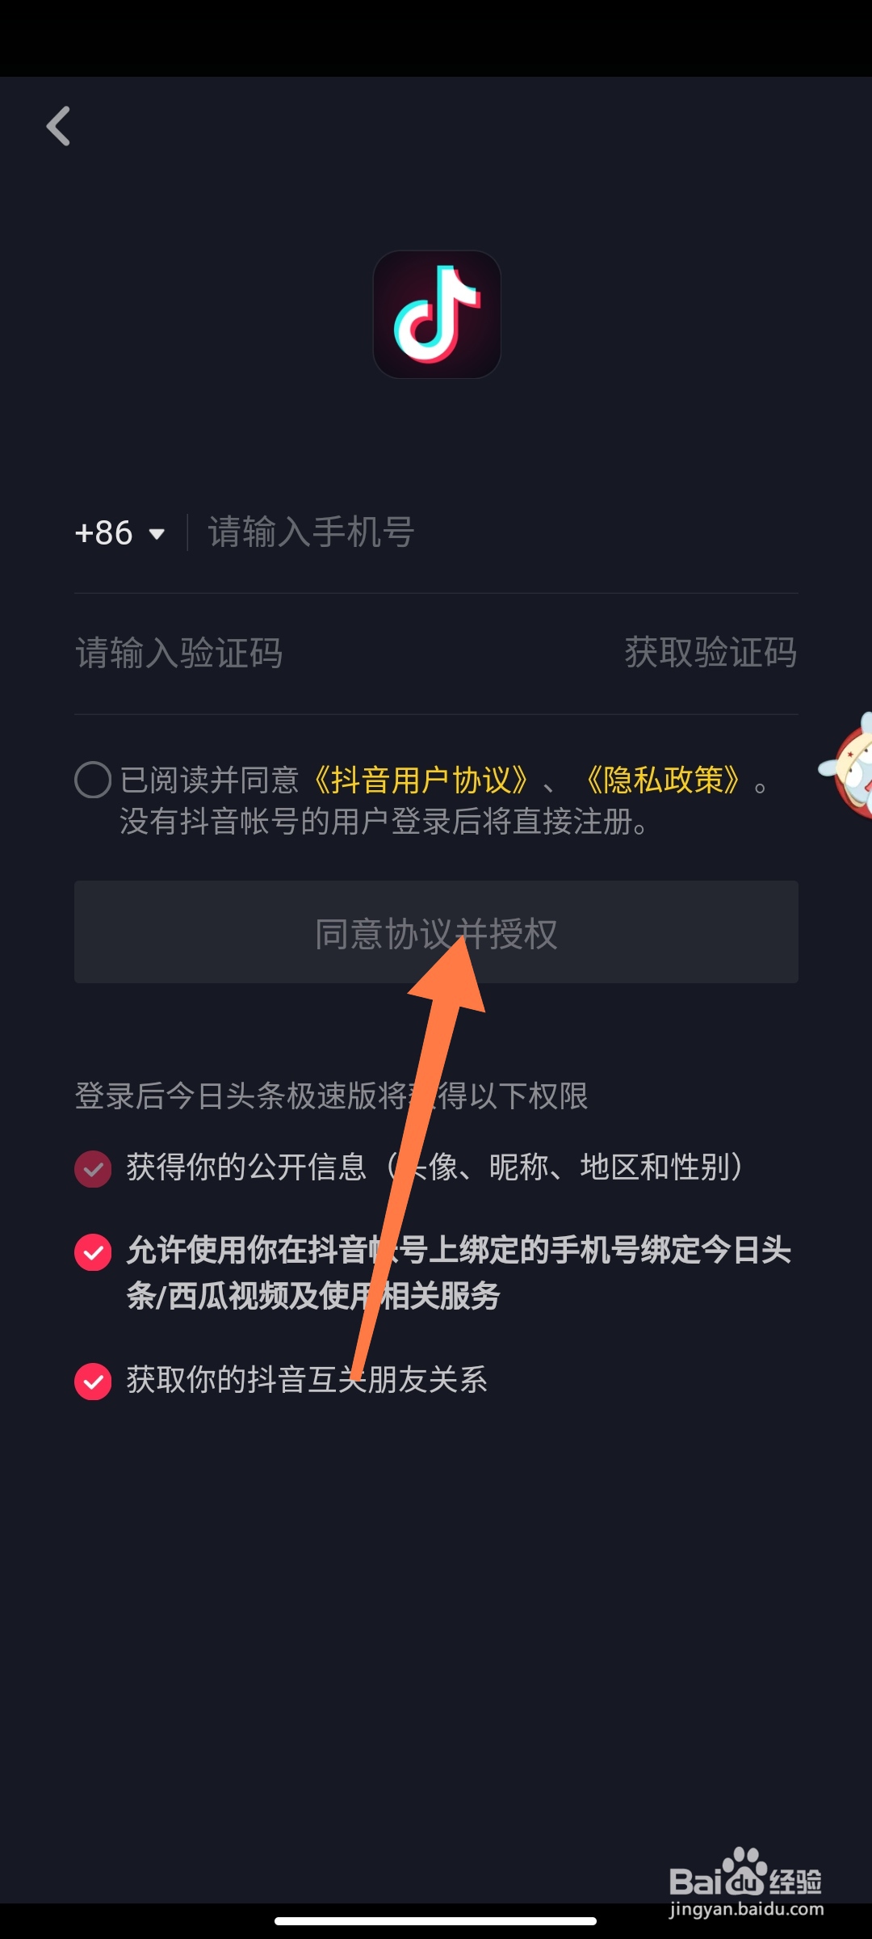Screen dimensions: 872x1939
Task: Click the Douyin app logo
Action: [437, 314]
